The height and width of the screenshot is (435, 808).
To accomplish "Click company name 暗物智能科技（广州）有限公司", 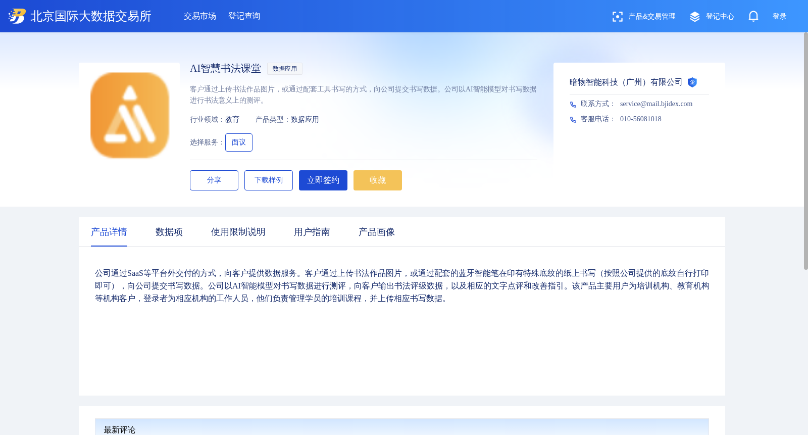I will (x=626, y=82).
